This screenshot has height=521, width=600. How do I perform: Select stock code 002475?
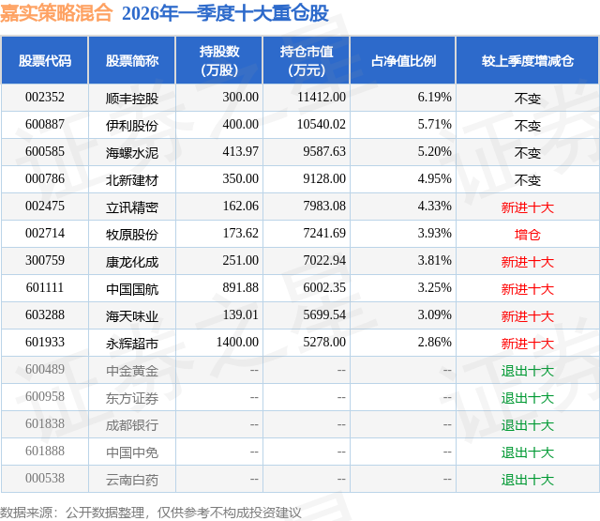click(x=45, y=207)
